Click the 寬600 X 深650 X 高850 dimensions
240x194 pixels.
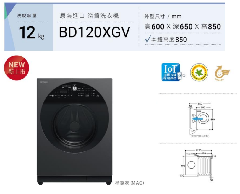pyautogui.click(x=183, y=27)
